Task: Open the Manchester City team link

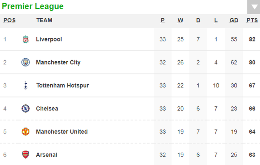Action: click(58, 63)
